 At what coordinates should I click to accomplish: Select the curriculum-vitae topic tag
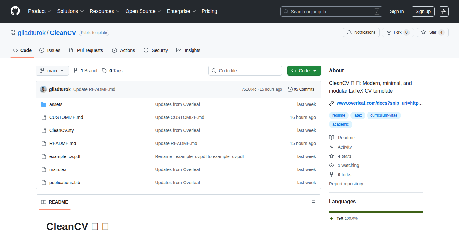click(384, 115)
